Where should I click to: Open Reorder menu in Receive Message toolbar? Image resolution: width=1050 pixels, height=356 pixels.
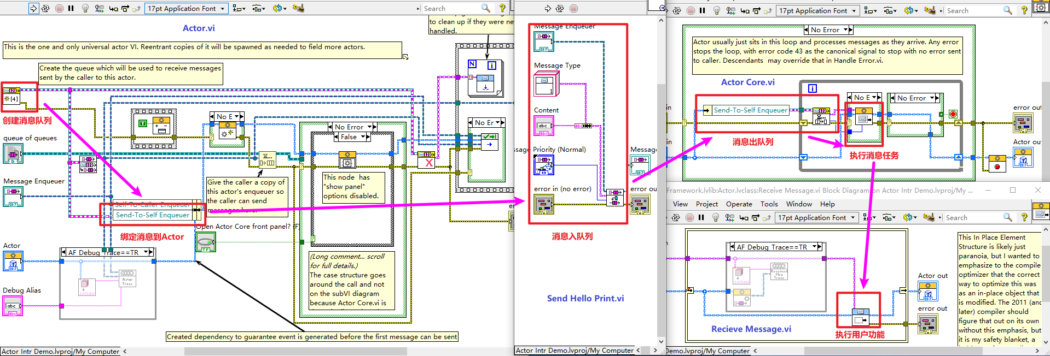coord(910,217)
